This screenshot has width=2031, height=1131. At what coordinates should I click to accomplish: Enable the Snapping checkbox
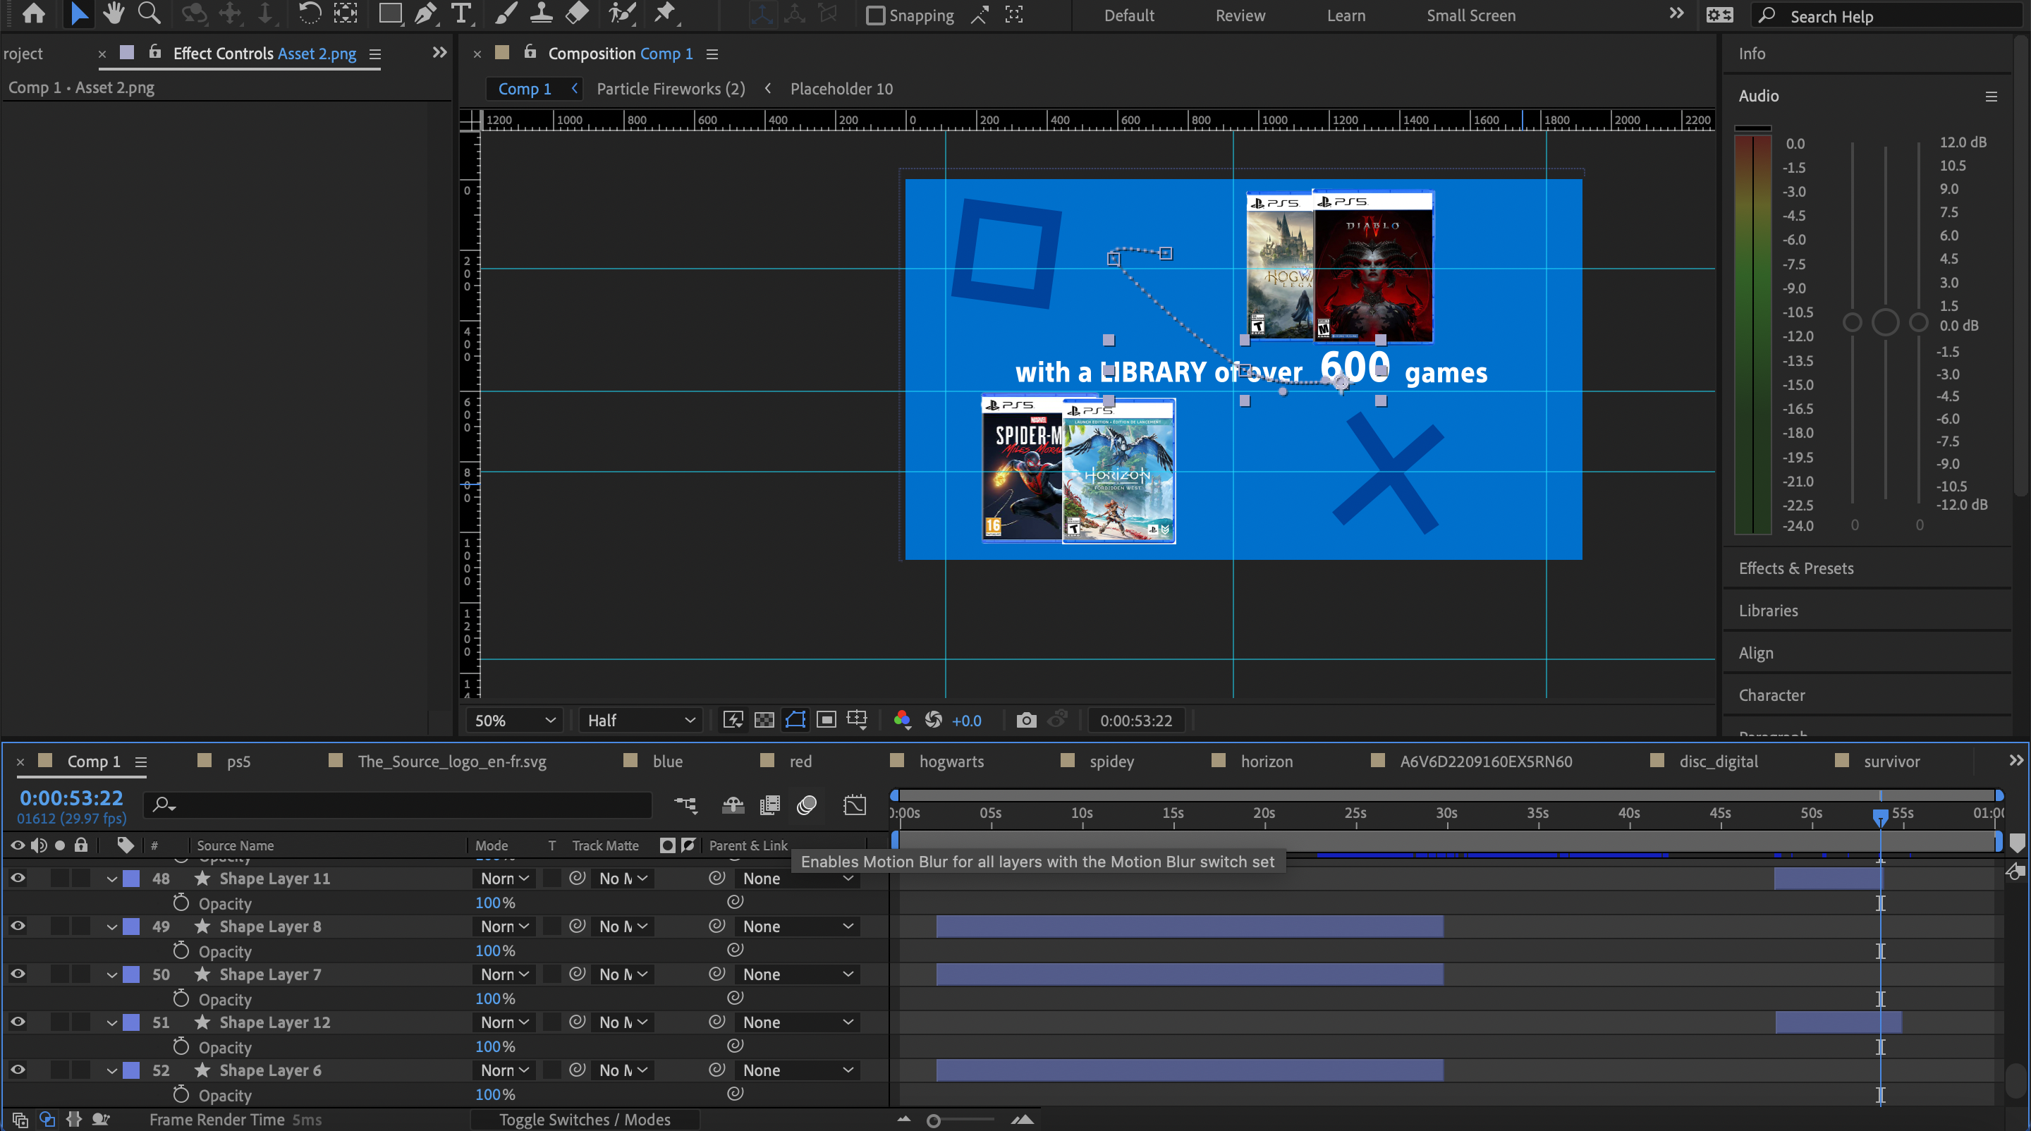tap(875, 16)
